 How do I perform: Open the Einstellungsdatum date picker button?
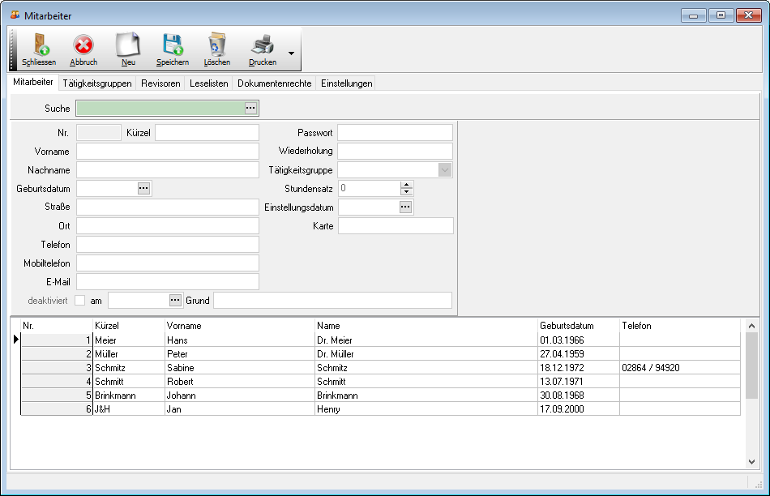pyautogui.click(x=405, y=207)
